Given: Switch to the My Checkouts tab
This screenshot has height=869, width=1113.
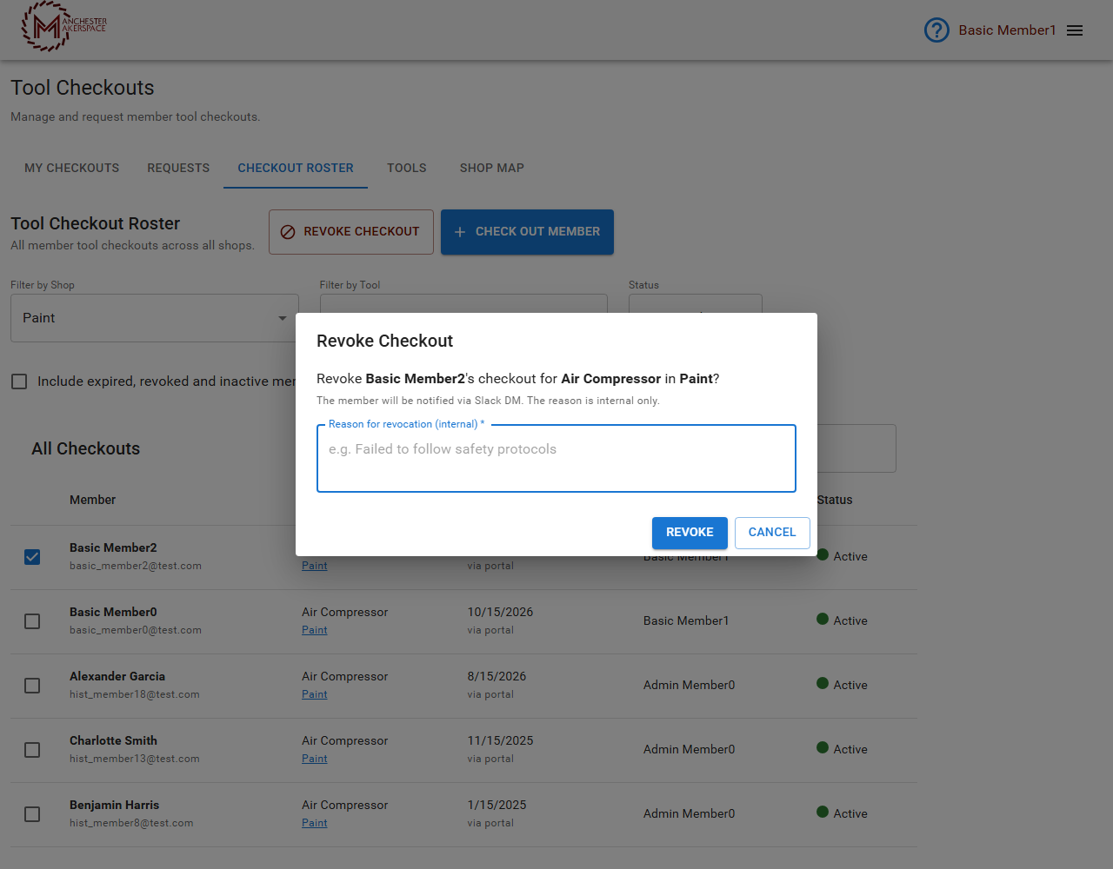Looking at the screenshot, I should (x=72, y=168).
